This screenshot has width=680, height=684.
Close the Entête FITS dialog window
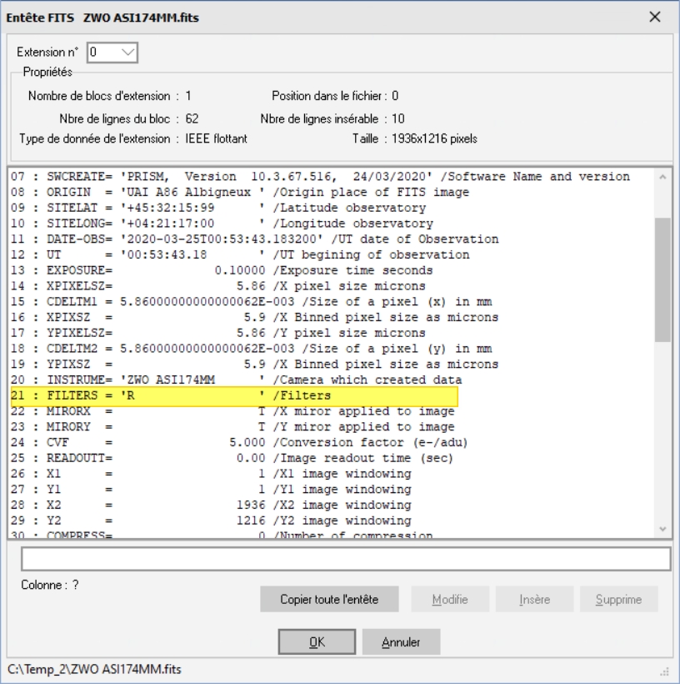click(x=655, y=18)
